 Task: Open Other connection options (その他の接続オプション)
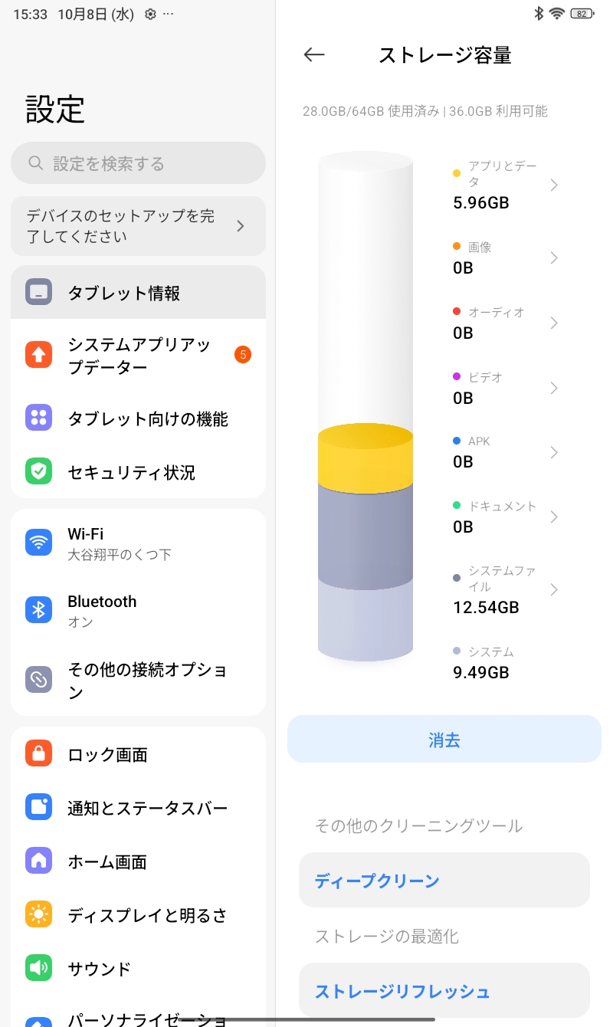coord(147,681)
